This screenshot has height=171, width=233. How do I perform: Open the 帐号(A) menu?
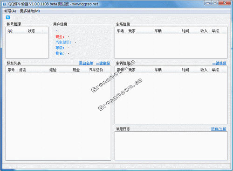point(10,11)
